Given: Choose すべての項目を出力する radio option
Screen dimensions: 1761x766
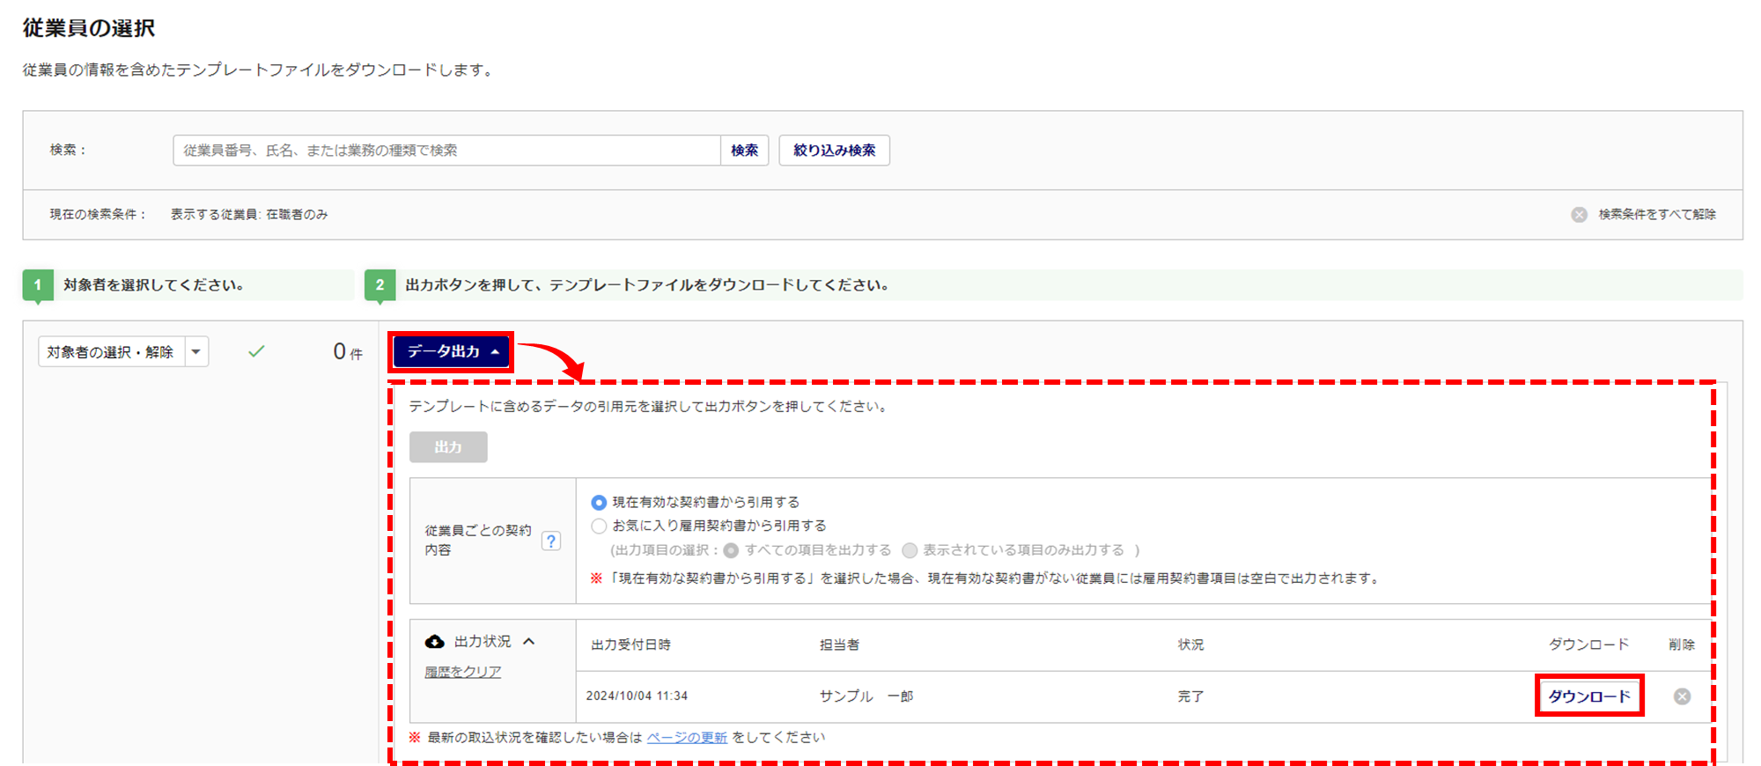Looking at the screenshot, I should 731,550.
